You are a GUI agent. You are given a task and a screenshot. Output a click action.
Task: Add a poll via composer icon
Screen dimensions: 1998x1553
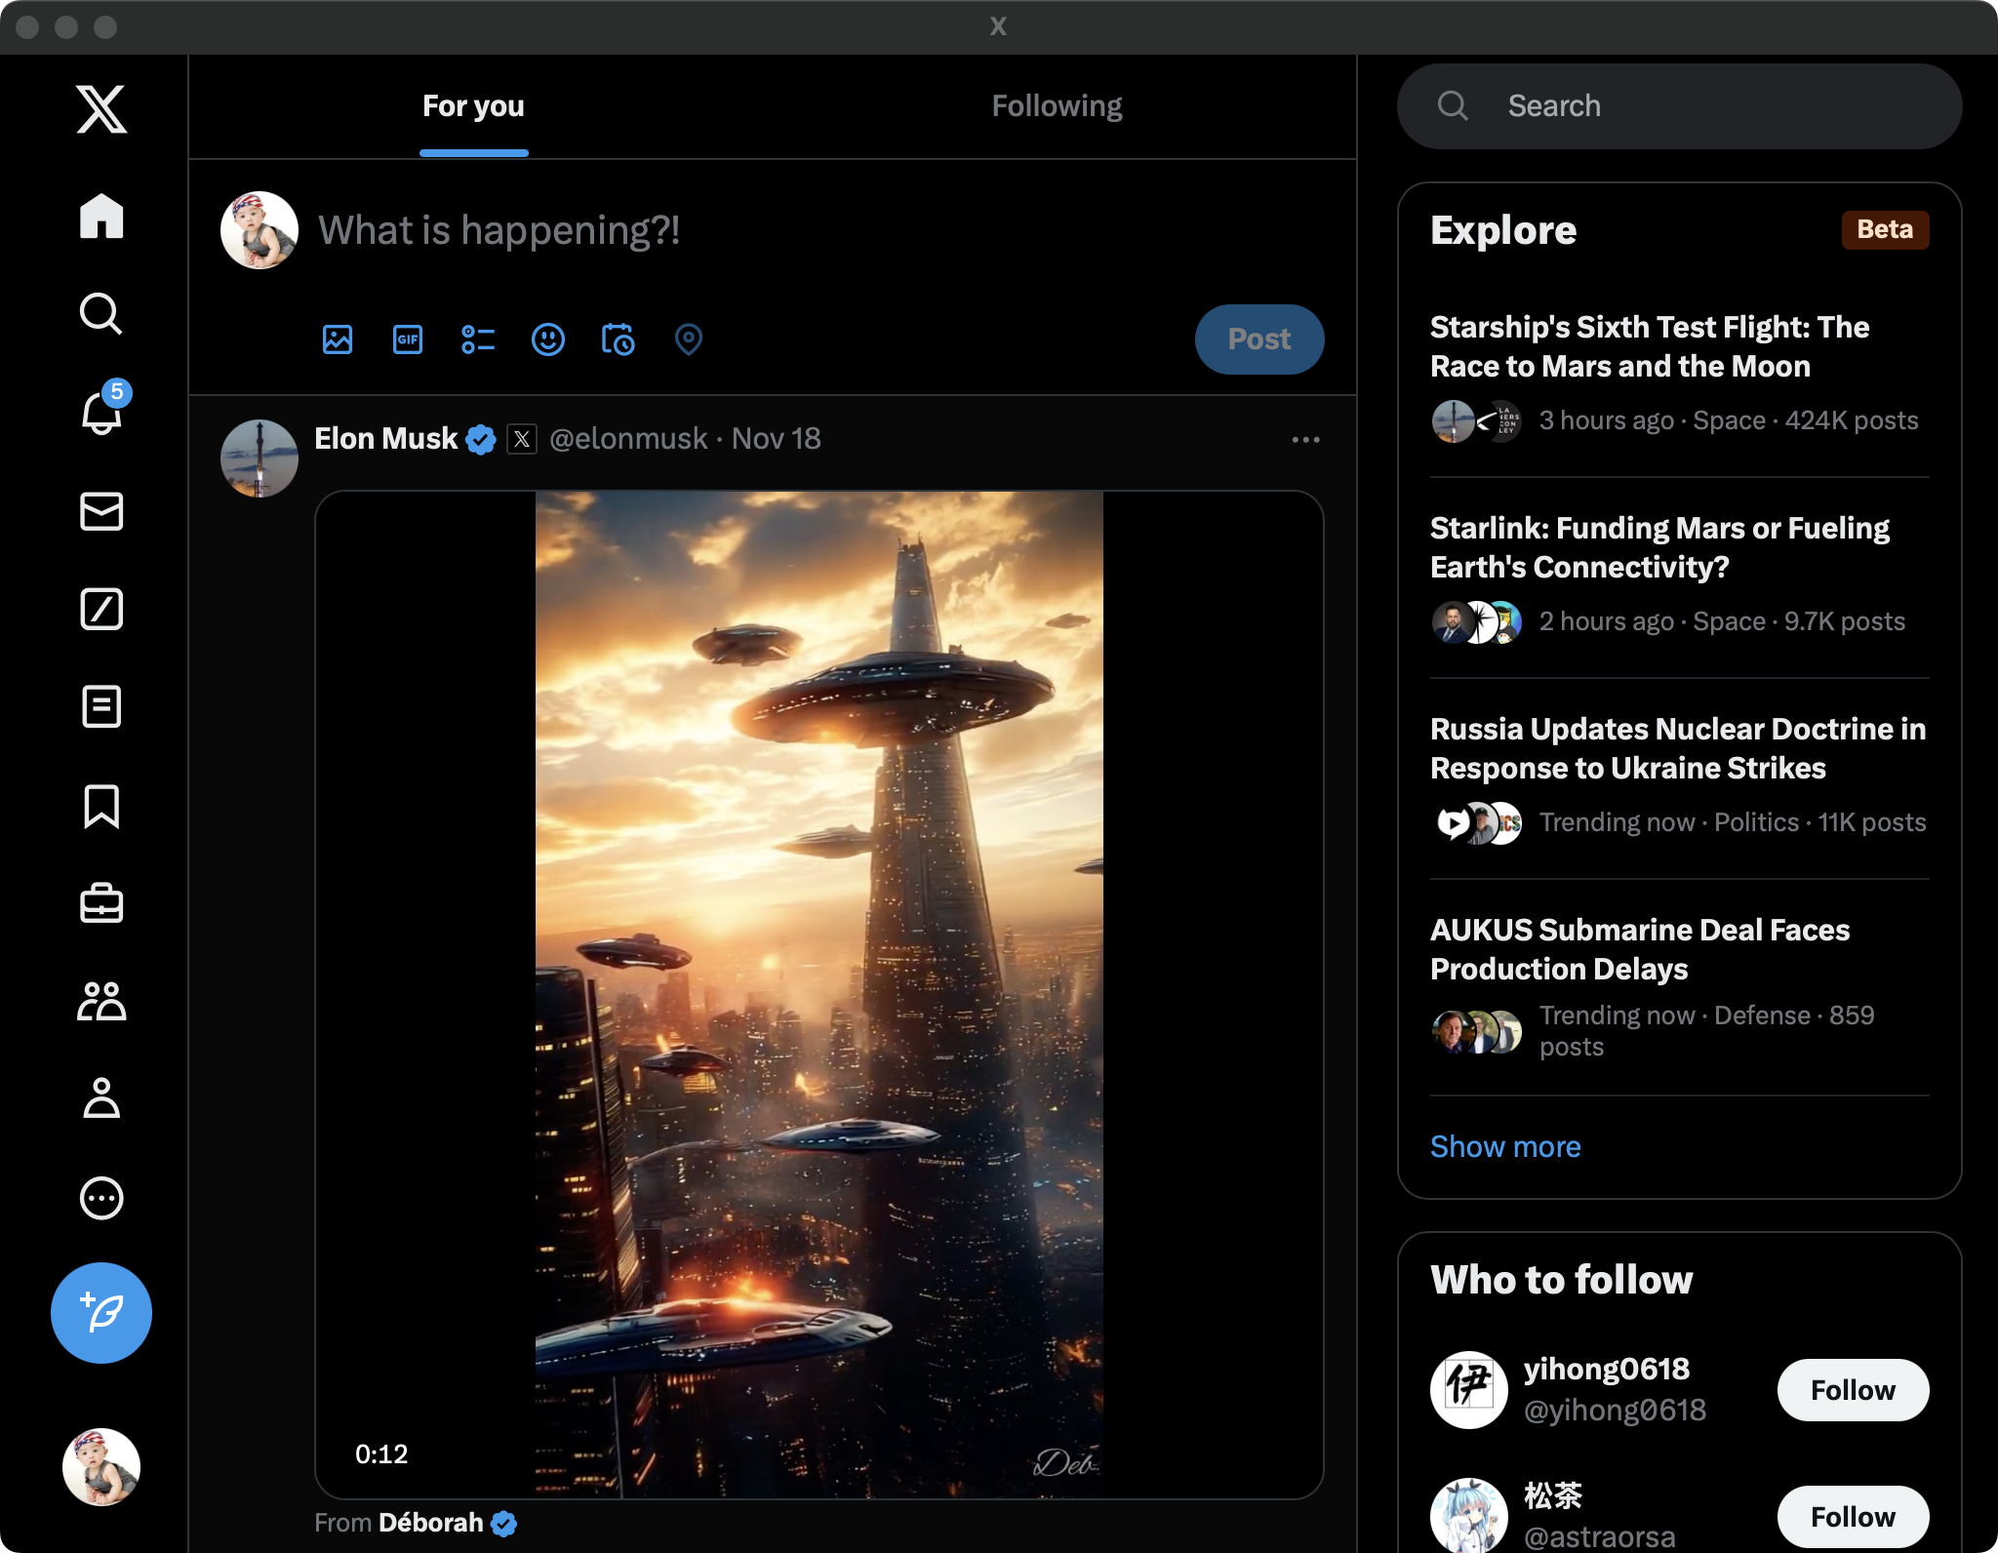pyautogui.click(x=478, y=339)
